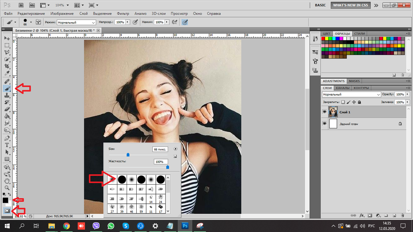Enable airbrush mode in options bar
Image resolution: width=413 pixels, height=232 pixels.
coord(174,22)
